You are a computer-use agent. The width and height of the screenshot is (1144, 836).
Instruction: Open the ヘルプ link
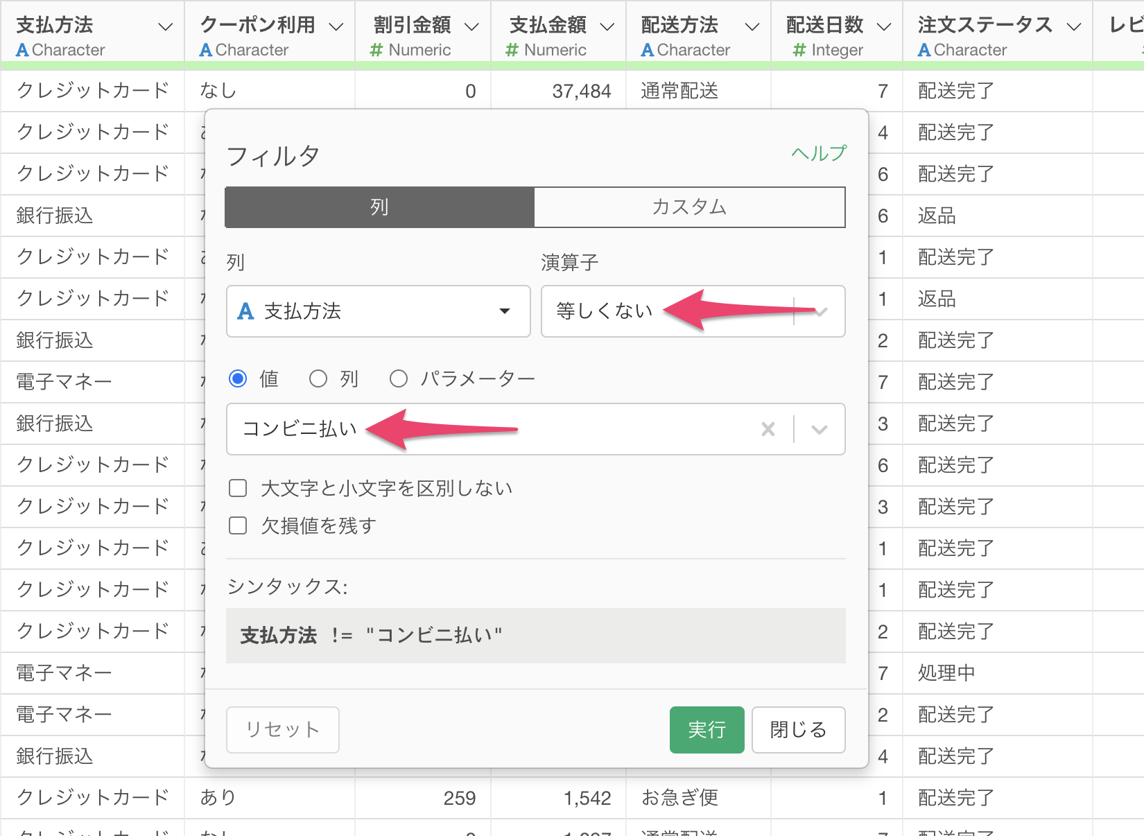tap(819, 153)
